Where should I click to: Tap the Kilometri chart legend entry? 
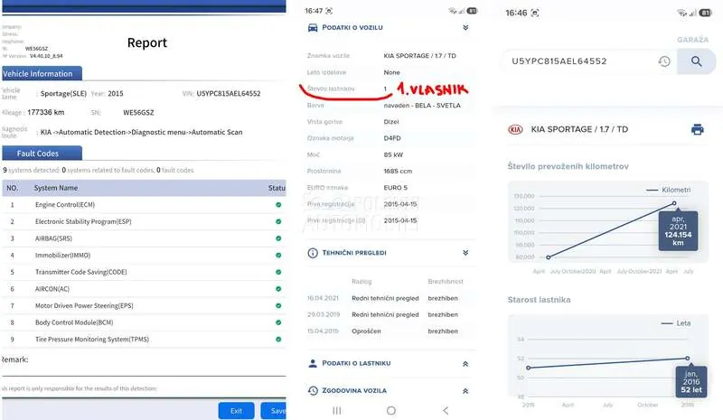pos(668,190)
